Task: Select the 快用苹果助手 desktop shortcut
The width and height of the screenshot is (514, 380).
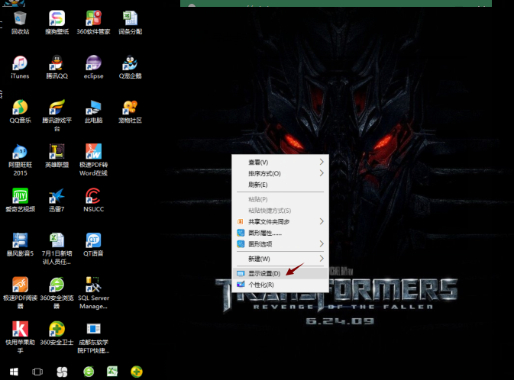Action: pyautogui.click(x=20, y=337)
